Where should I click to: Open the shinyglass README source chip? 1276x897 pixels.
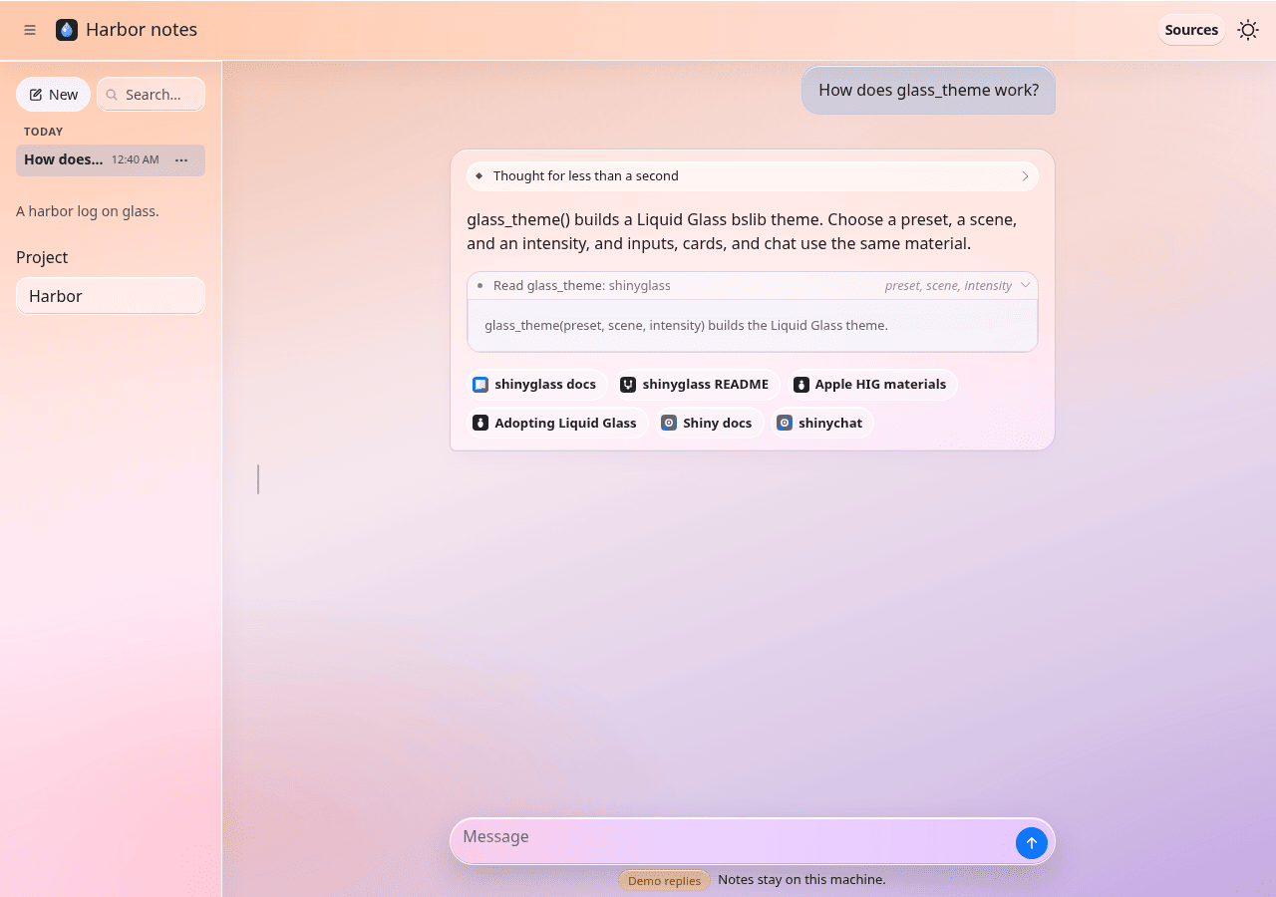click(x=697, y=385)
